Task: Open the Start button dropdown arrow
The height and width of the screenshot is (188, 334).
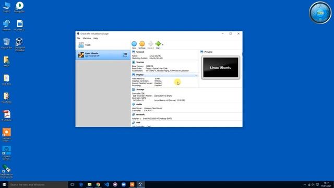Action: 163,45
